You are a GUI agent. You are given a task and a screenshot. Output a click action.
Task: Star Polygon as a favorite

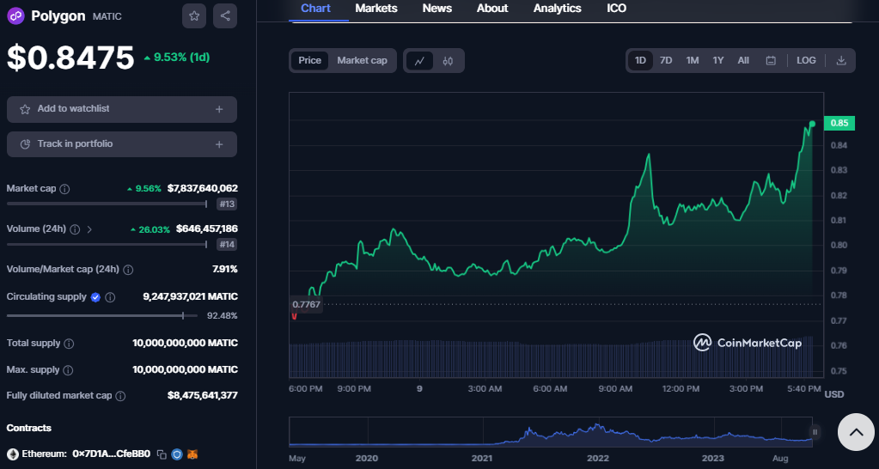point(194,15)
